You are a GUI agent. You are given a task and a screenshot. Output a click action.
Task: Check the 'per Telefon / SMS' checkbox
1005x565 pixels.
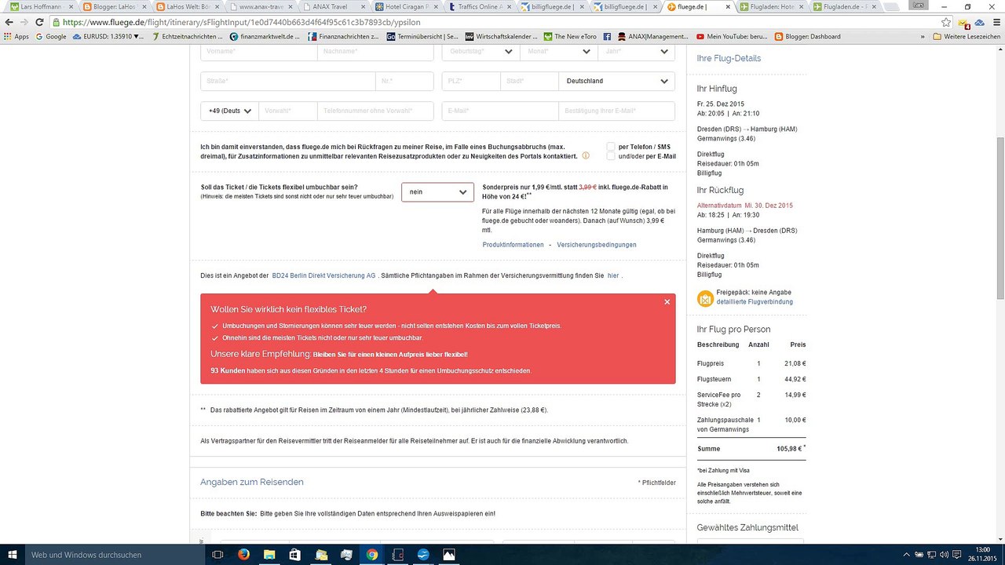(611, 147)
